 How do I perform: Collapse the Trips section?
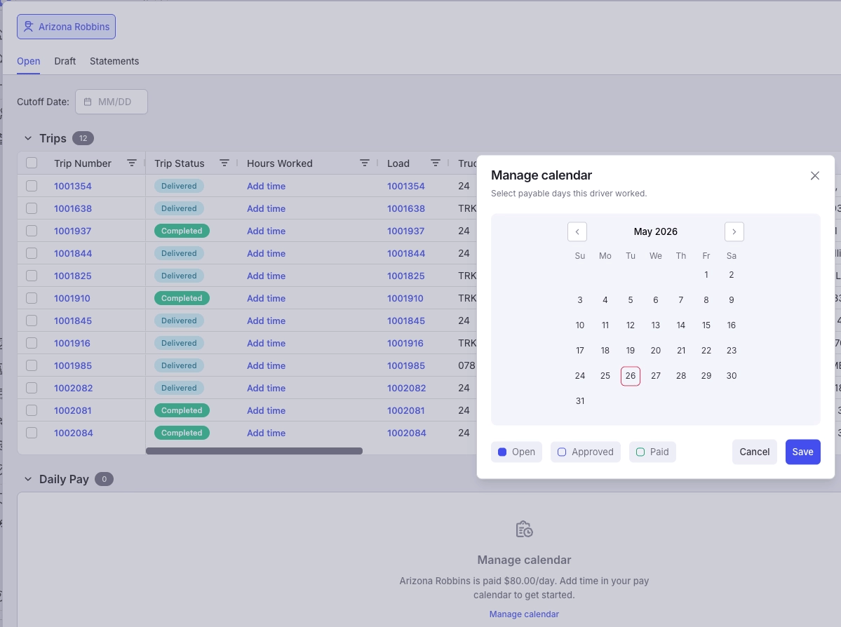pos(28,138)
